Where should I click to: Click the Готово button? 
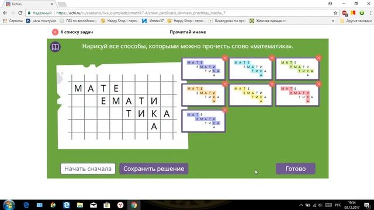296,169
